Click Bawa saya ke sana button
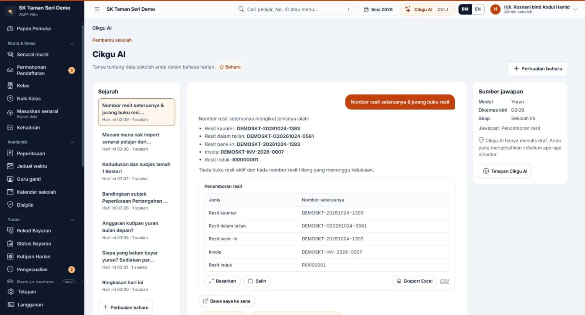 (227, 301)
